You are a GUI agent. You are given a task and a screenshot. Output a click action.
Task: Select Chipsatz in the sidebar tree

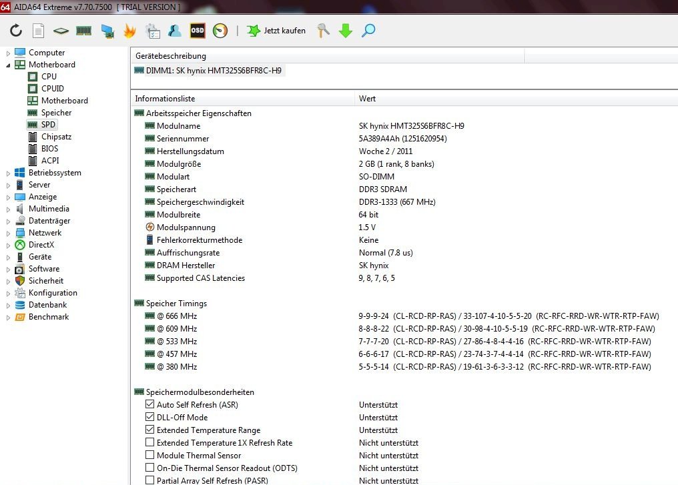pos(56,137)
